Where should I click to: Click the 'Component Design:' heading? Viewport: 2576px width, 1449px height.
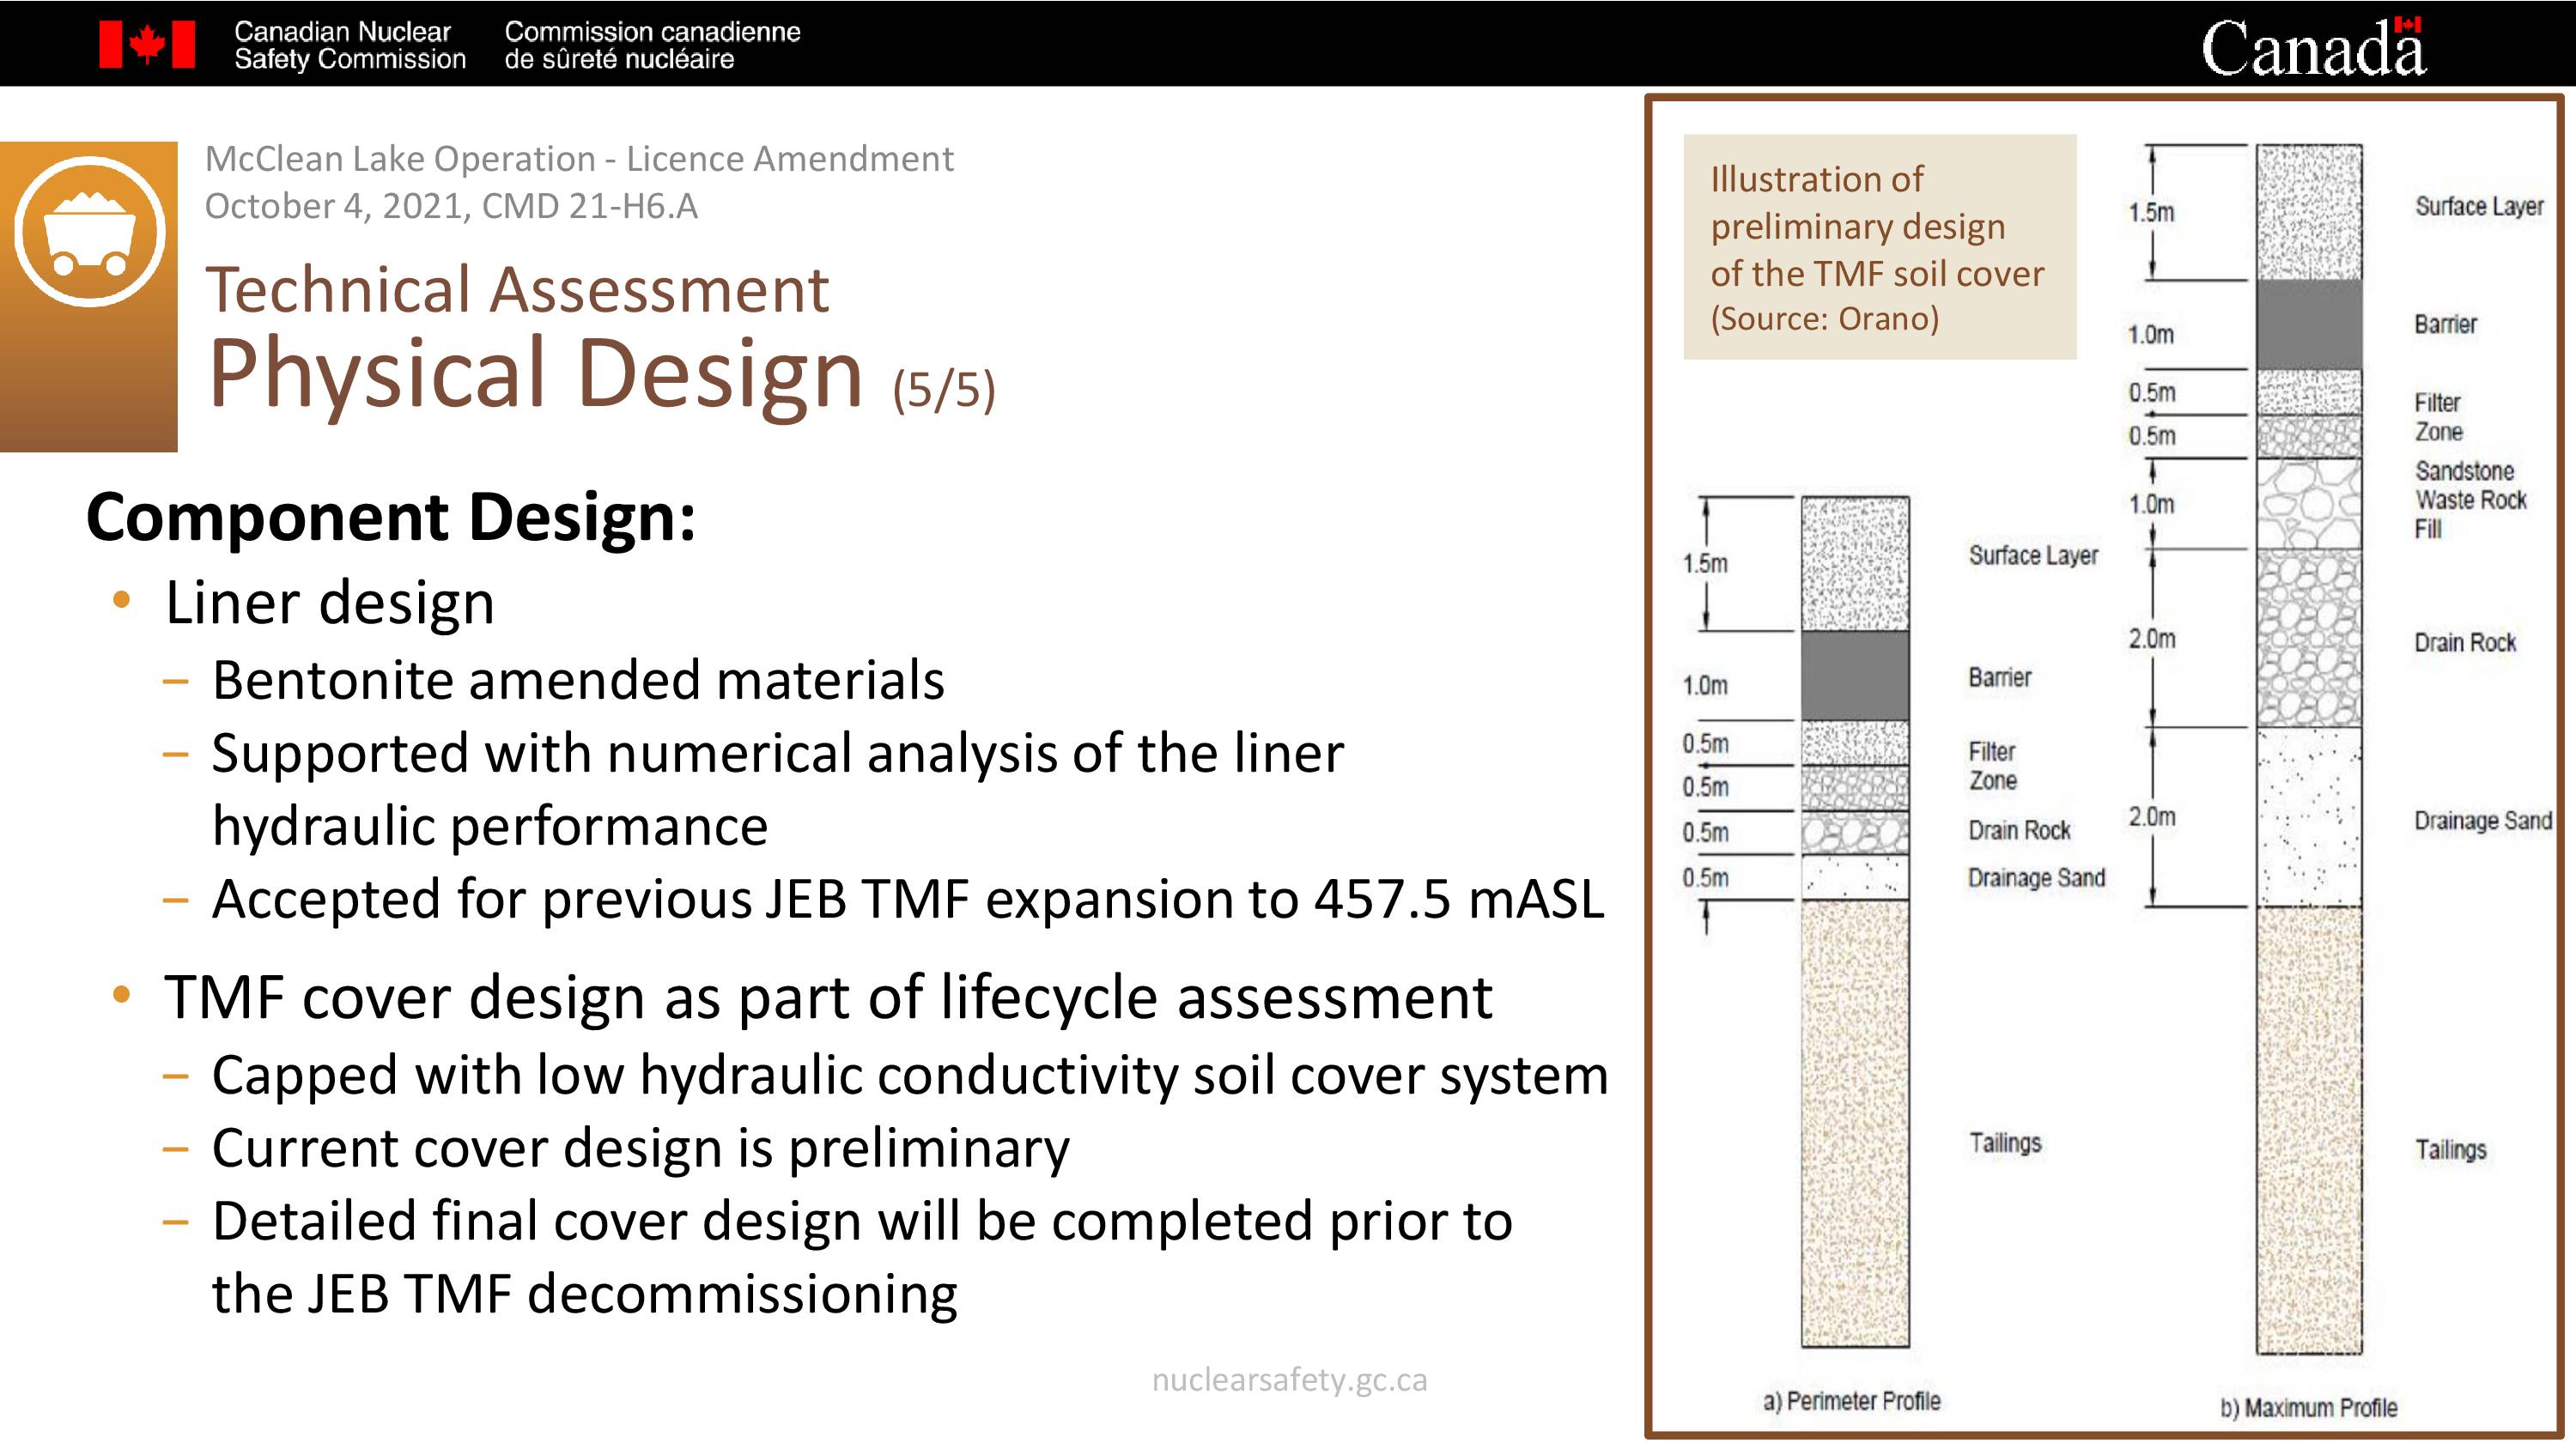click(391, 517)
